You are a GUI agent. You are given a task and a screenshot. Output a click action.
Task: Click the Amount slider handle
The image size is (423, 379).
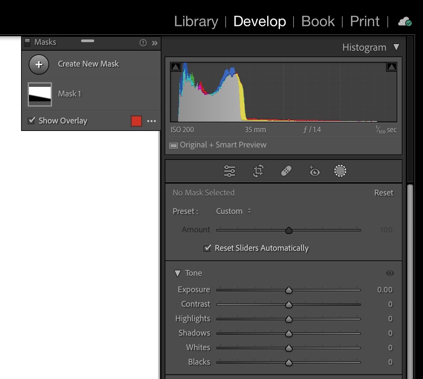[289, 230]
